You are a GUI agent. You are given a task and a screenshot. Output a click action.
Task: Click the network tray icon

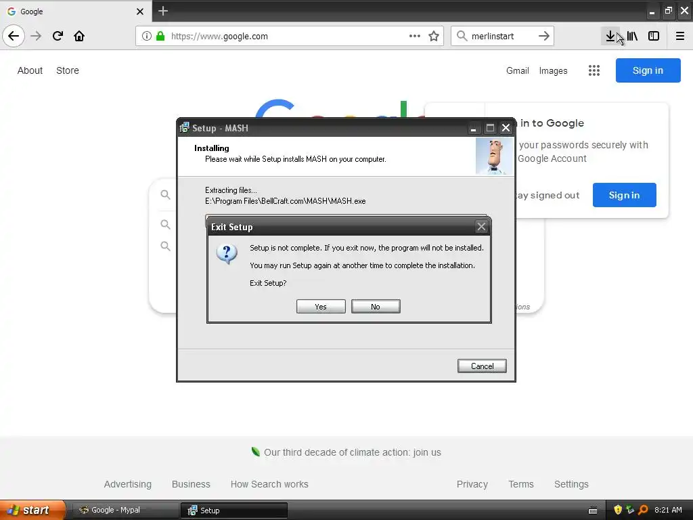630,510
